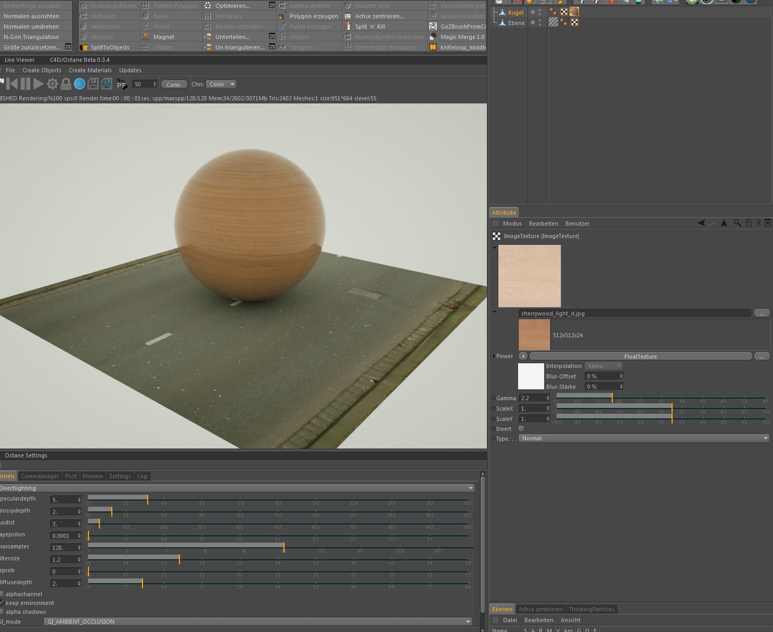773x632 pixels.
Task: Toggle the Invert checkbox
Action: coord(522,429)
